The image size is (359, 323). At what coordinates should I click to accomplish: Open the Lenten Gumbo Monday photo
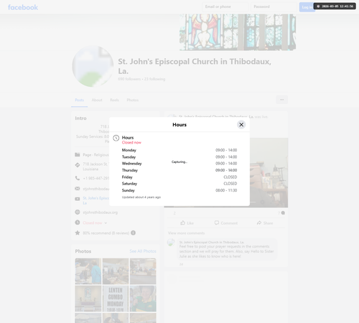[116, 299]
